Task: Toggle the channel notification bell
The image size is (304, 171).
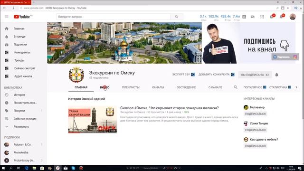Action: (x=276, y=75)
